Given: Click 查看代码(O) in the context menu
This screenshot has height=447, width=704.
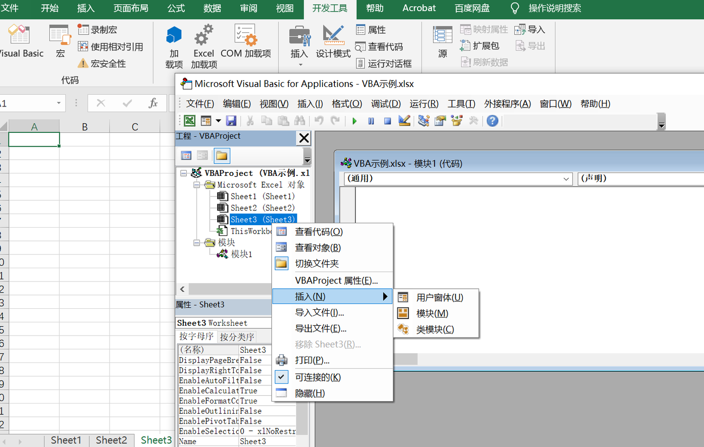Looking at the screenshot, I should click(320, 231).
